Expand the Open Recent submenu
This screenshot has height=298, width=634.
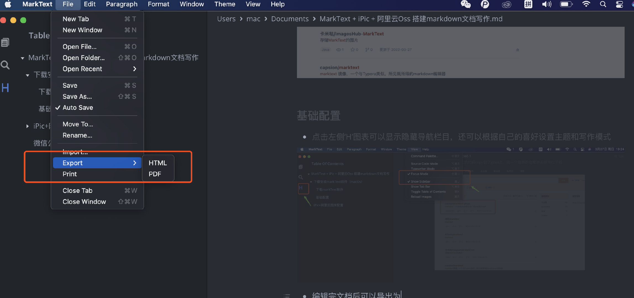pyautogui.click(x=82, y=69)
